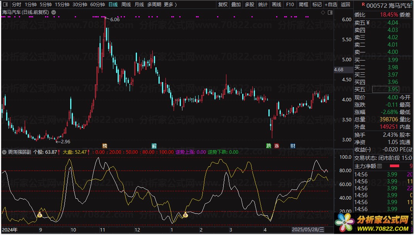Switch to 周线 weekly chart
Image resolution: width=415 pixels, height=235 pixels.
coord(126,5)
